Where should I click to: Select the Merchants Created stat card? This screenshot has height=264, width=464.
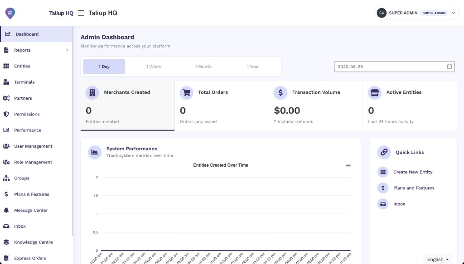127,106
